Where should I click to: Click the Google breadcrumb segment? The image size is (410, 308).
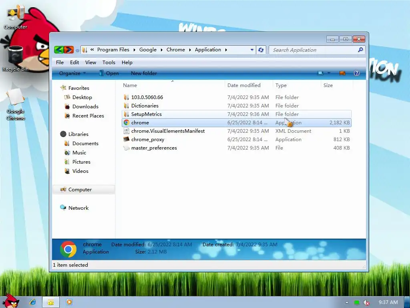click(148, 49)
